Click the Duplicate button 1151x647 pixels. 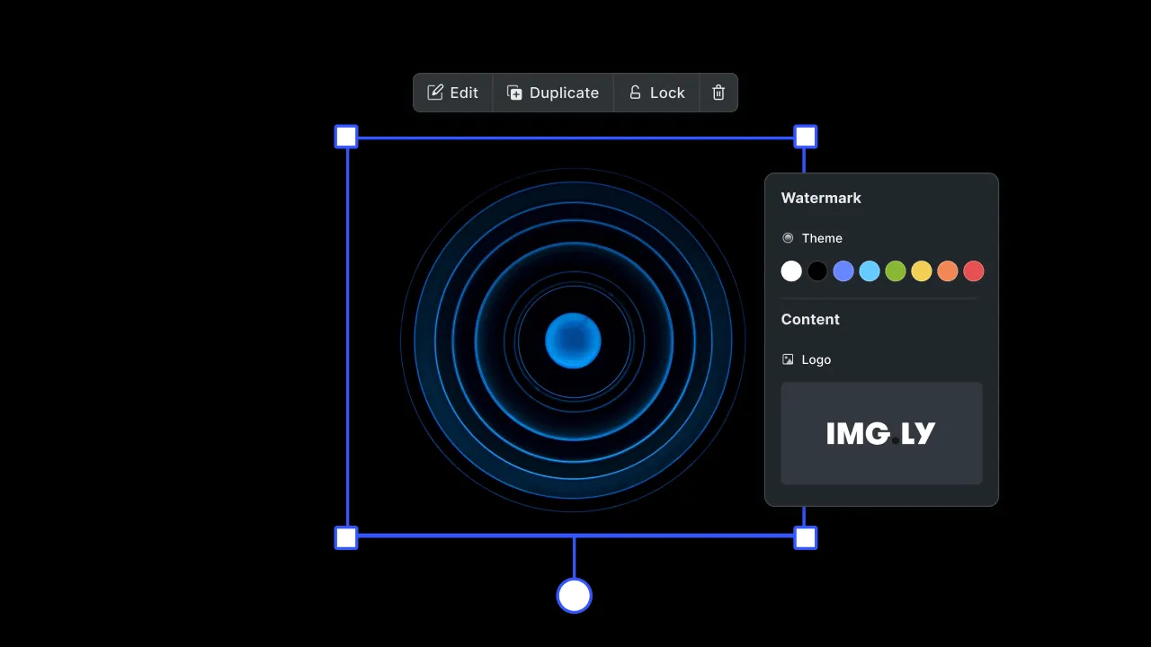pos(553,93)
